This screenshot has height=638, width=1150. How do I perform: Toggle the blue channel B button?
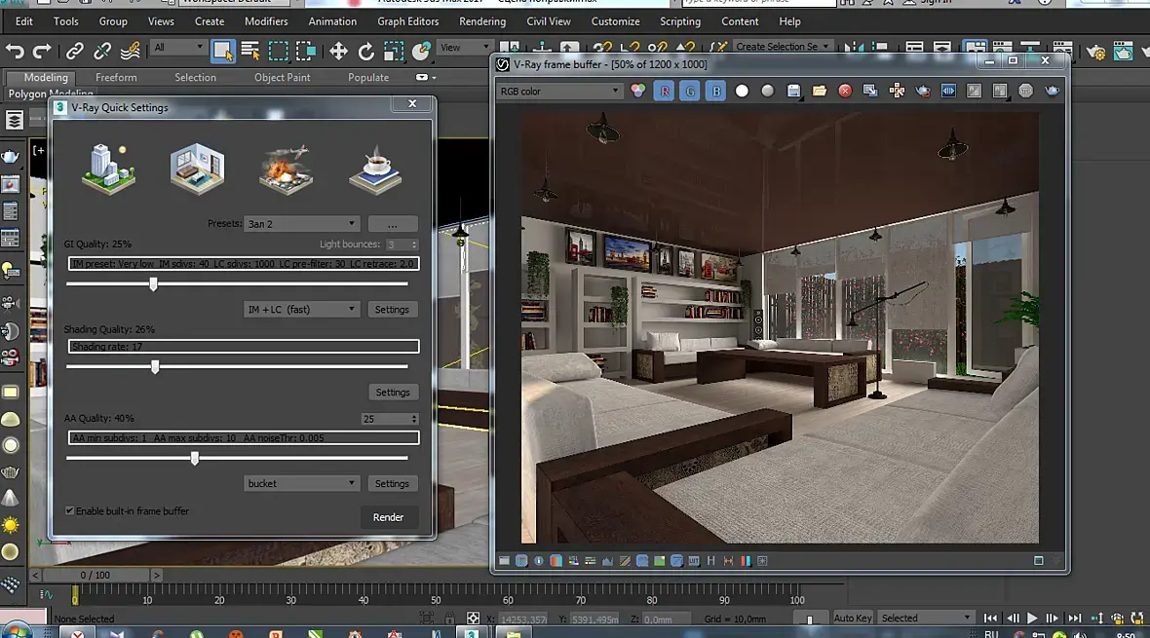[x=716, y=91]
